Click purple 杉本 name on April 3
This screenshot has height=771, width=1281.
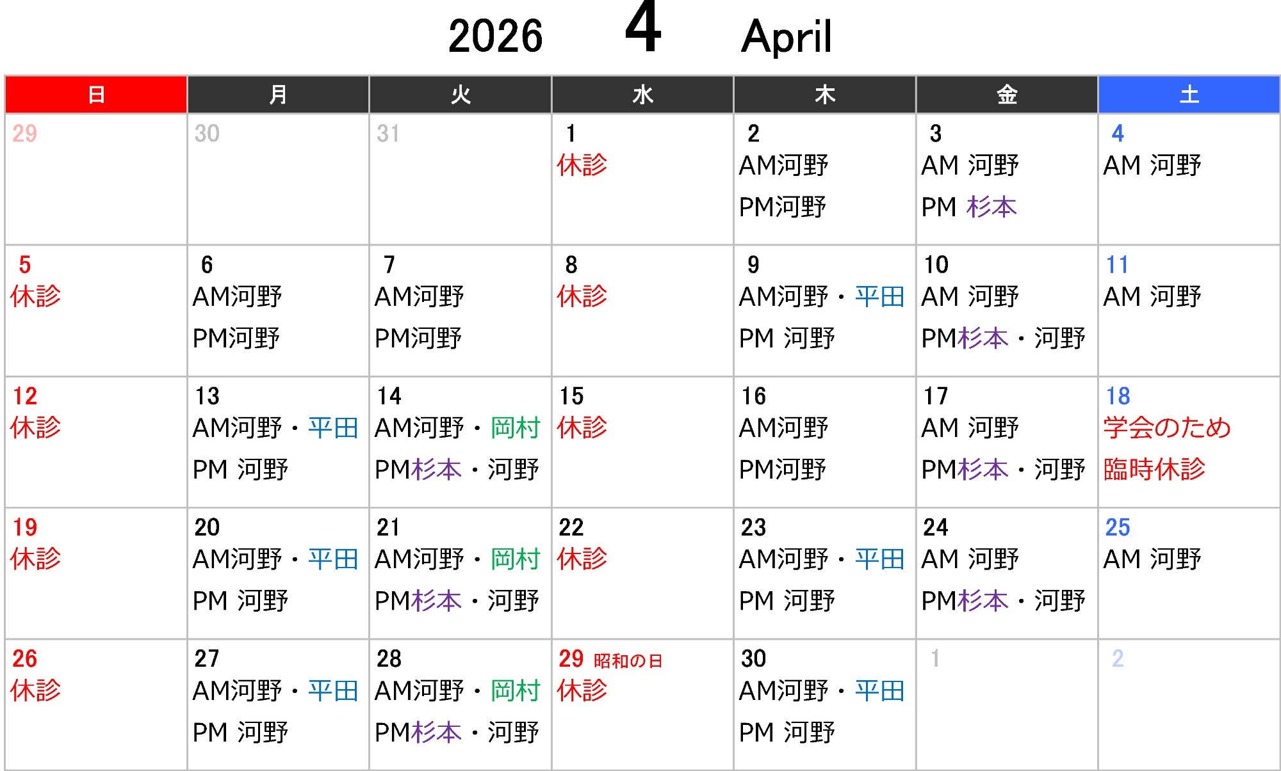(991, 207)
